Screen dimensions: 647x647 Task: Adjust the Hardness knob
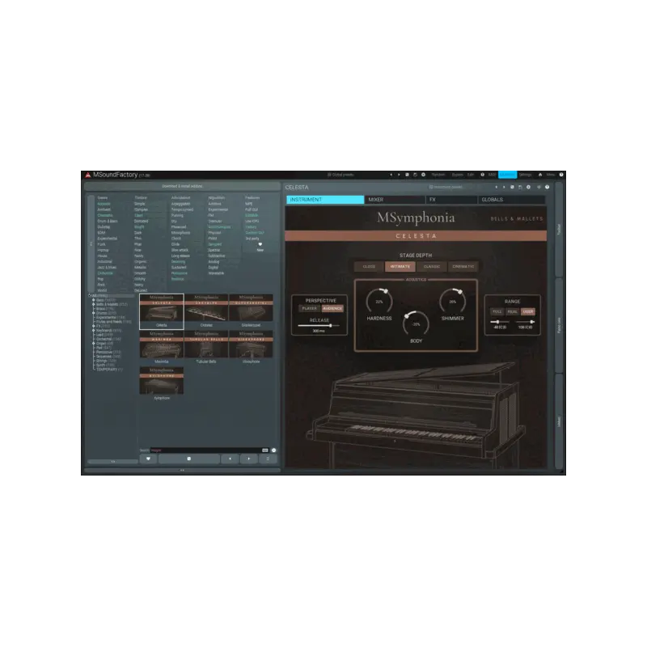coord(379,301)
